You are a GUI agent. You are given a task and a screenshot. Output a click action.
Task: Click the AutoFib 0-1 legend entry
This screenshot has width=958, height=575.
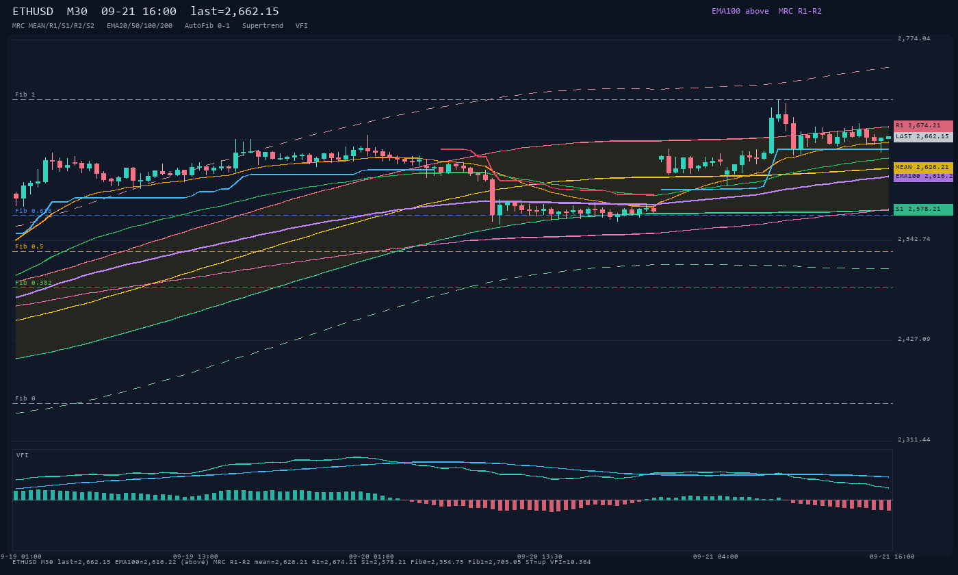207,26
